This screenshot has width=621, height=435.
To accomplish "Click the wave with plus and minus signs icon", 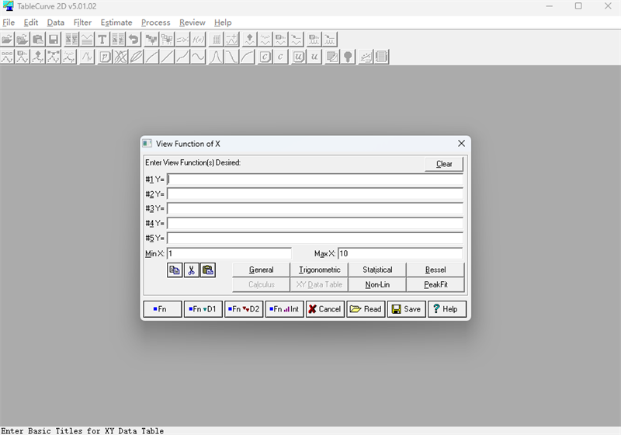I will tap(231, 39).
